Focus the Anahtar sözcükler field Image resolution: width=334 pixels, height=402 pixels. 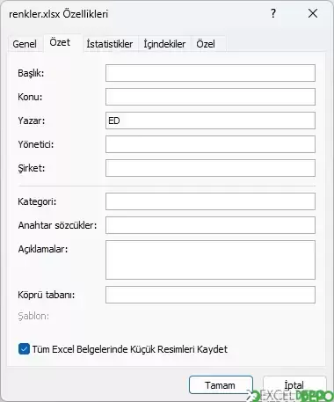pos(210,225)
